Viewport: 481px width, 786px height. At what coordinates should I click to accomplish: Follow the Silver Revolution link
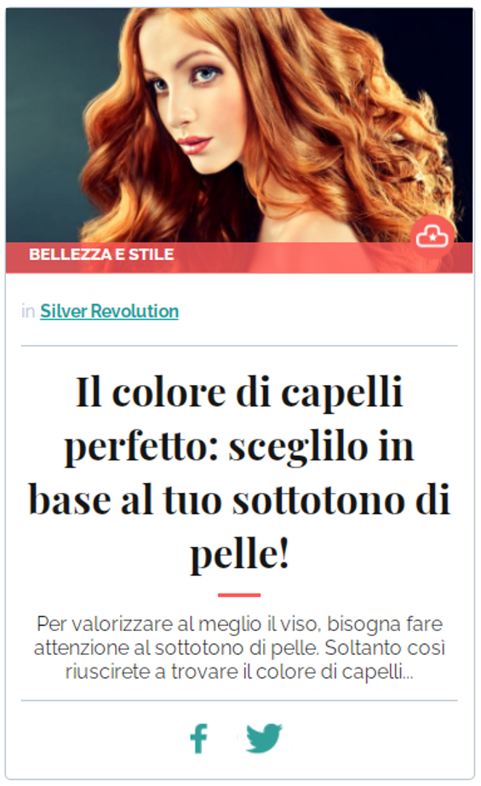pos(109,312)
